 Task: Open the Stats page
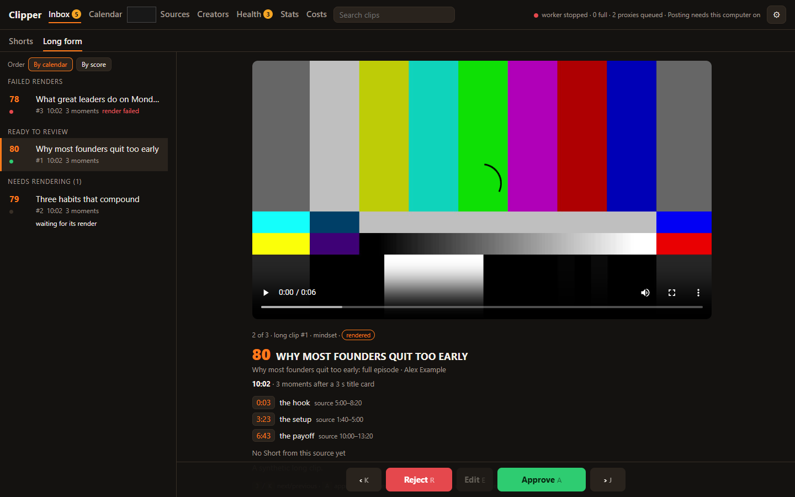[289, 14]
